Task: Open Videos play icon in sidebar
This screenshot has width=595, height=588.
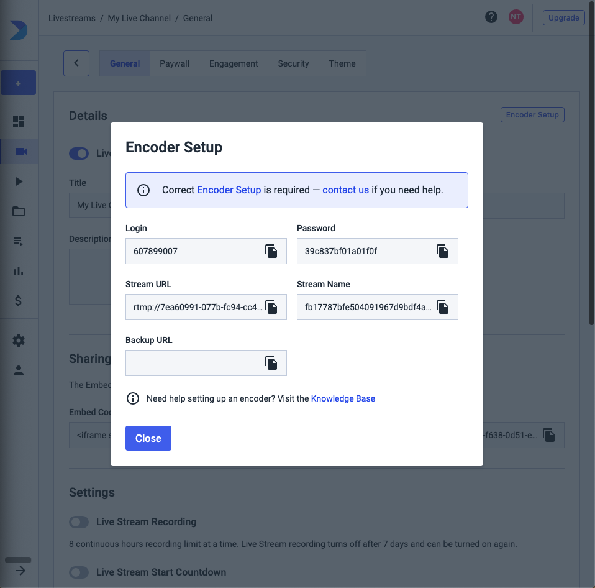Action: (19, 181)
